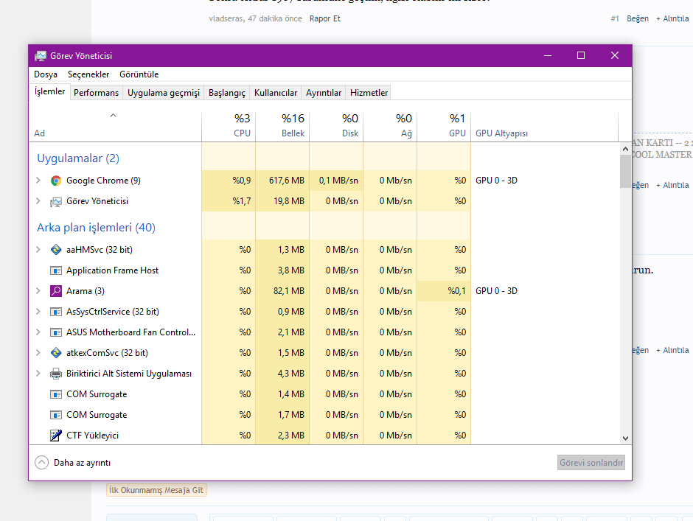This screenshot has width=693, height=521.
Task: Click the ASUS Motherboard Fan Control icon
Action: [56, 332]
